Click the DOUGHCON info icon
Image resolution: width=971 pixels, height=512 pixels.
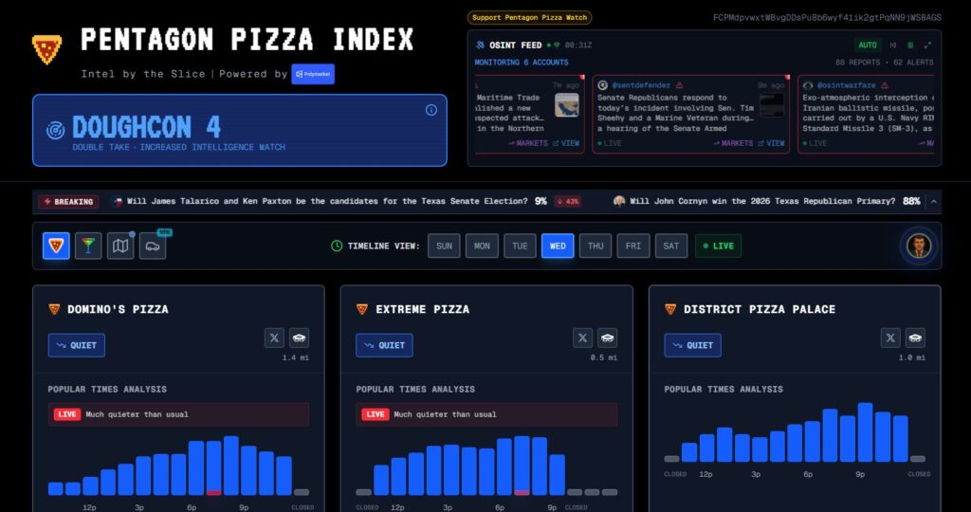click(431, 110)
